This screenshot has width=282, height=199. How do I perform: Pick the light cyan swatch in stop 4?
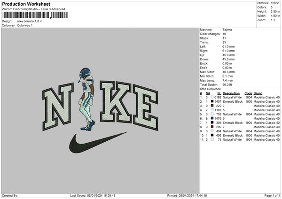[212, 110]
